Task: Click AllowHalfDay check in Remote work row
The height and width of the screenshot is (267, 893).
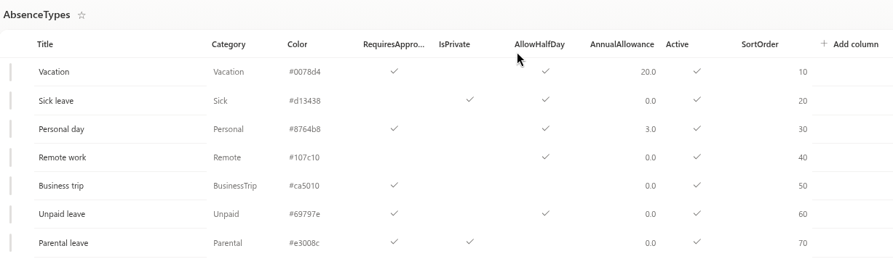Action: [x=546, y=157]
